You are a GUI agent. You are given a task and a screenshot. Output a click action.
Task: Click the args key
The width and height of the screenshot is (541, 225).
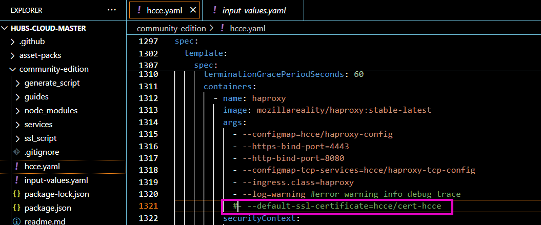(235, 122)
